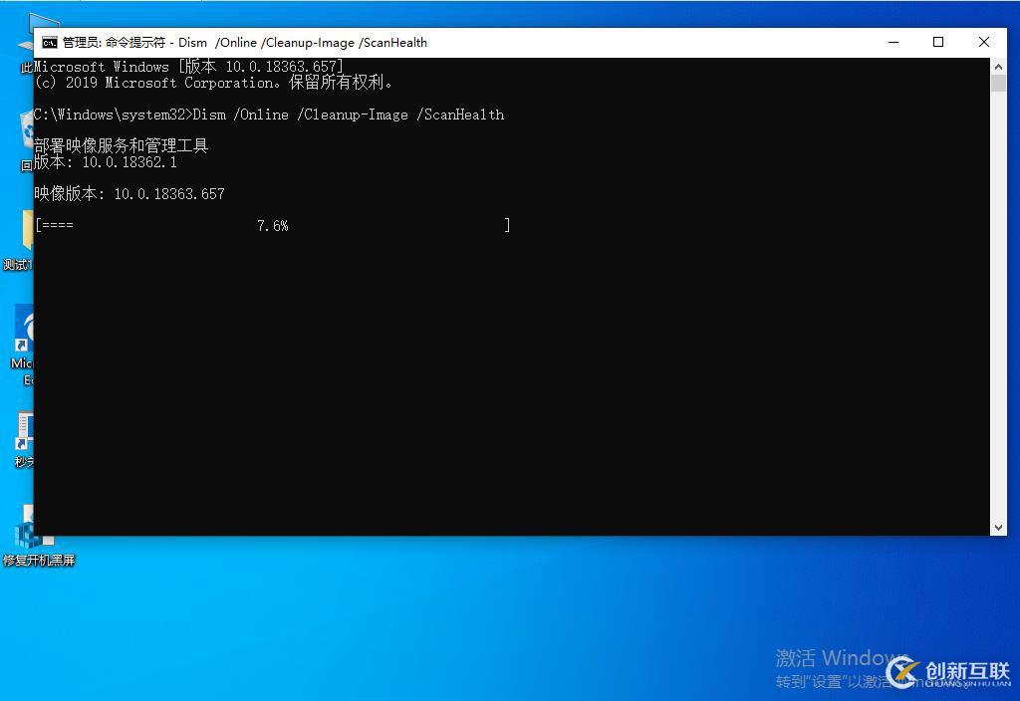Minimize the command prompt window
The image size is (1020, 701).
tap(893, 42)
